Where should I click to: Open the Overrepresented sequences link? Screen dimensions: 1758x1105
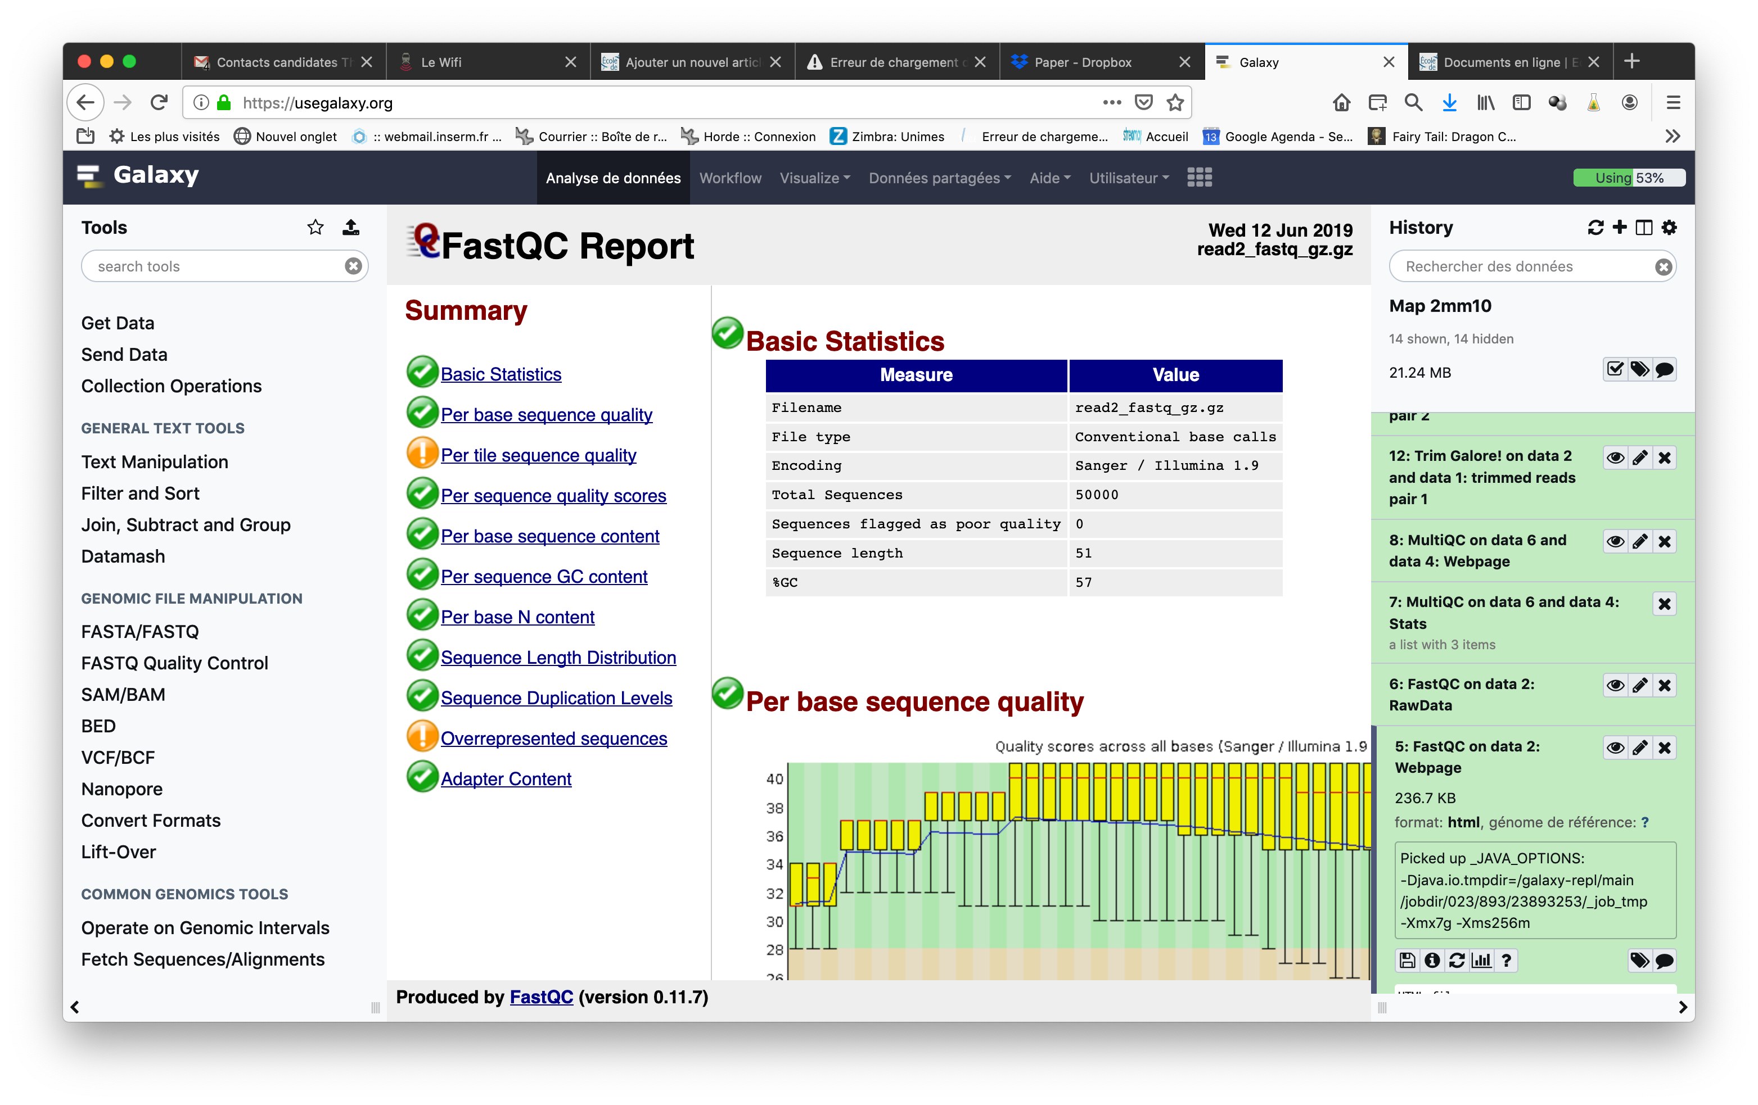click(553, 738)
